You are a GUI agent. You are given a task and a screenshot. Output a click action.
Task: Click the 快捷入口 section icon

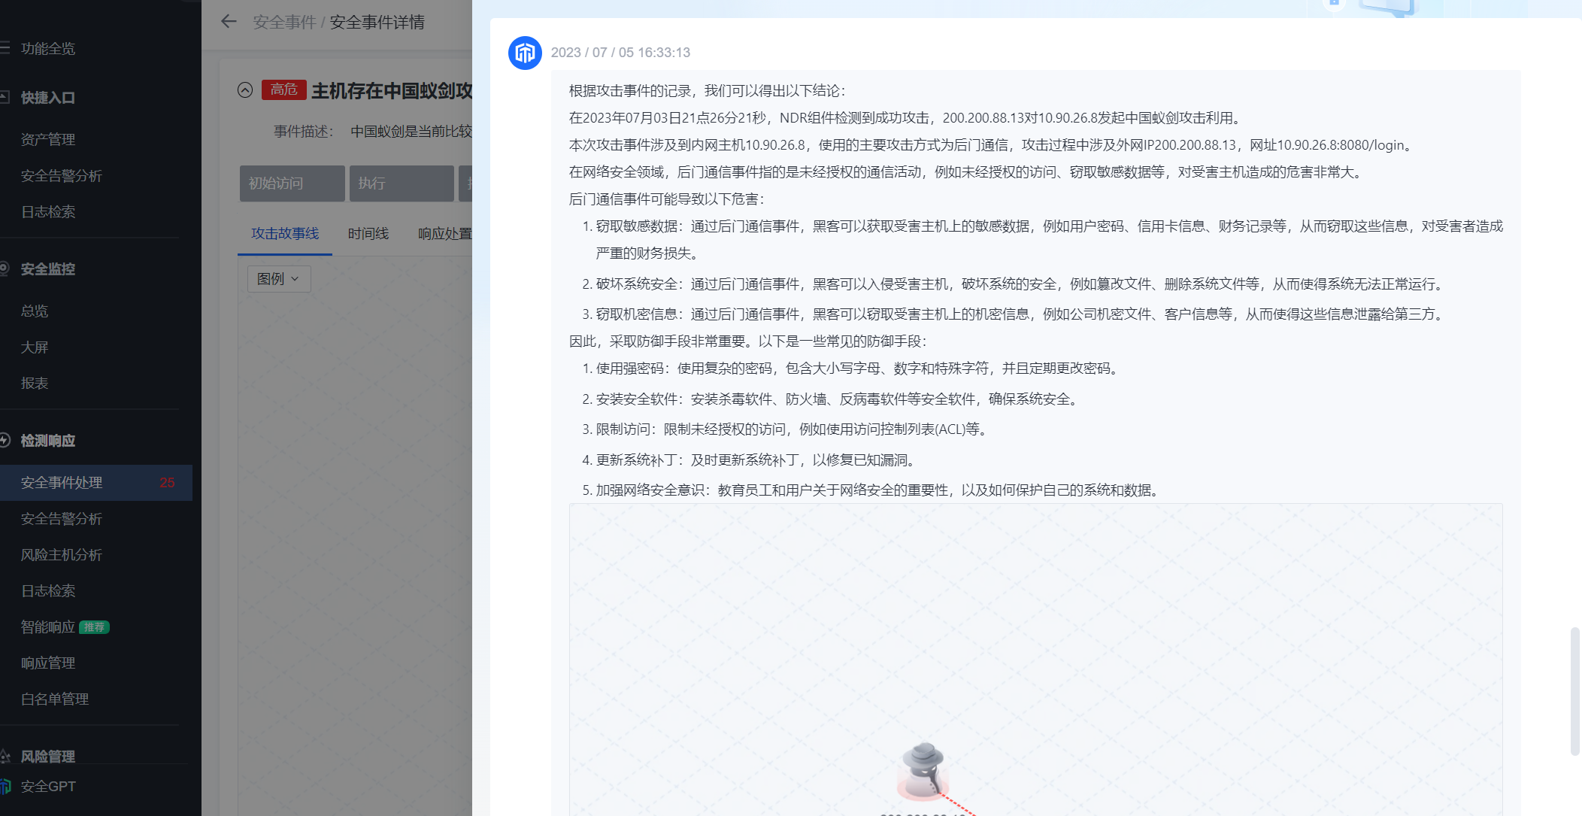pyautogui.click(x=6, y=97)
